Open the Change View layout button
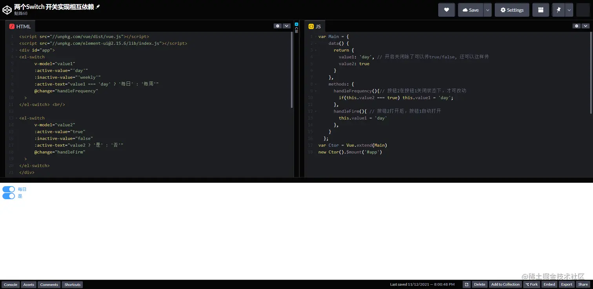The width and height of the screenshot is (593, 289). 540,10
